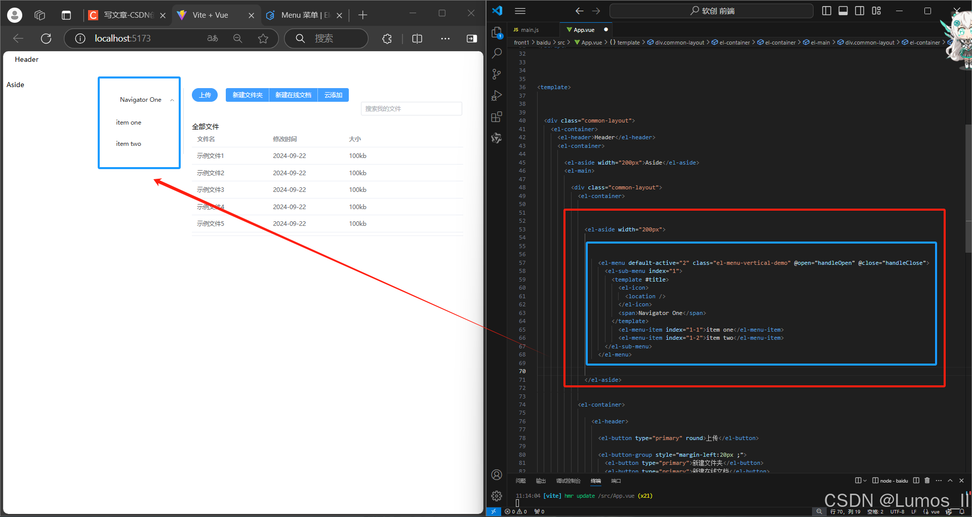Open the VS Code Explorer view
972x517 pixels.
coord(497,32)
